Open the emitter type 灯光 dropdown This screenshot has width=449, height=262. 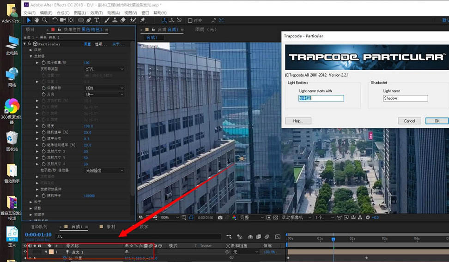pos(104,69)
